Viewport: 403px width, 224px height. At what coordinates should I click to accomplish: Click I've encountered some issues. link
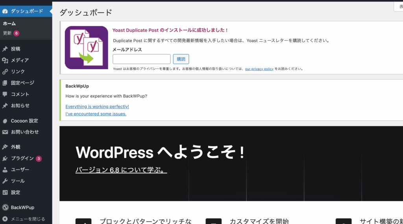pyautogui.click(x=96, y=114)
